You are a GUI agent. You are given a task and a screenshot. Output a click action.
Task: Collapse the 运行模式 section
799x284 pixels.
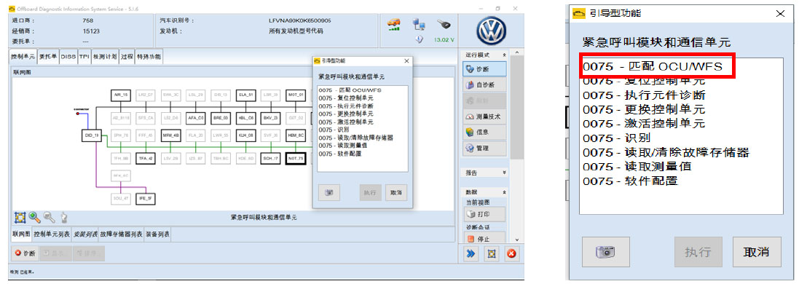505,55
